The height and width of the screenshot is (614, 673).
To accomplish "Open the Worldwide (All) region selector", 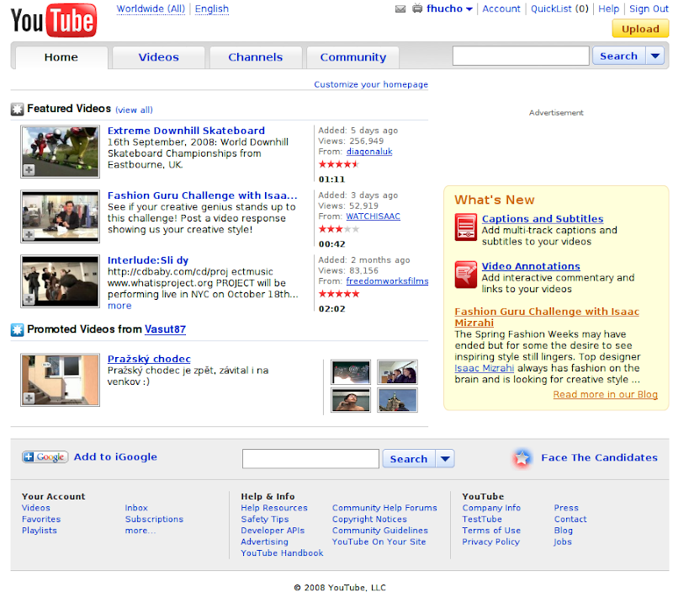I will click(151, 8).
